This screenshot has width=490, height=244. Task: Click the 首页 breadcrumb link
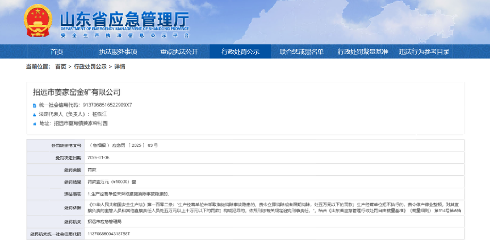(60, 67)
